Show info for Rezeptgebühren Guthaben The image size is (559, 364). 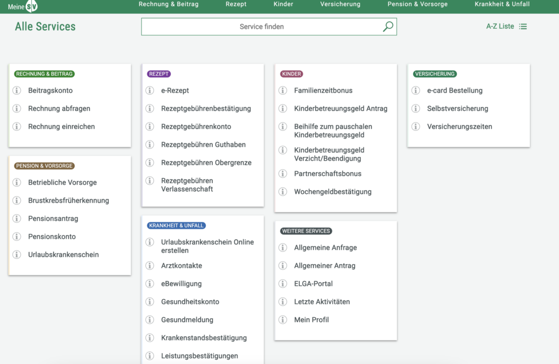150,144
